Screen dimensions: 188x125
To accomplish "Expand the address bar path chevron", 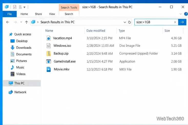I will pyautogui.click(x=38, y=22).
